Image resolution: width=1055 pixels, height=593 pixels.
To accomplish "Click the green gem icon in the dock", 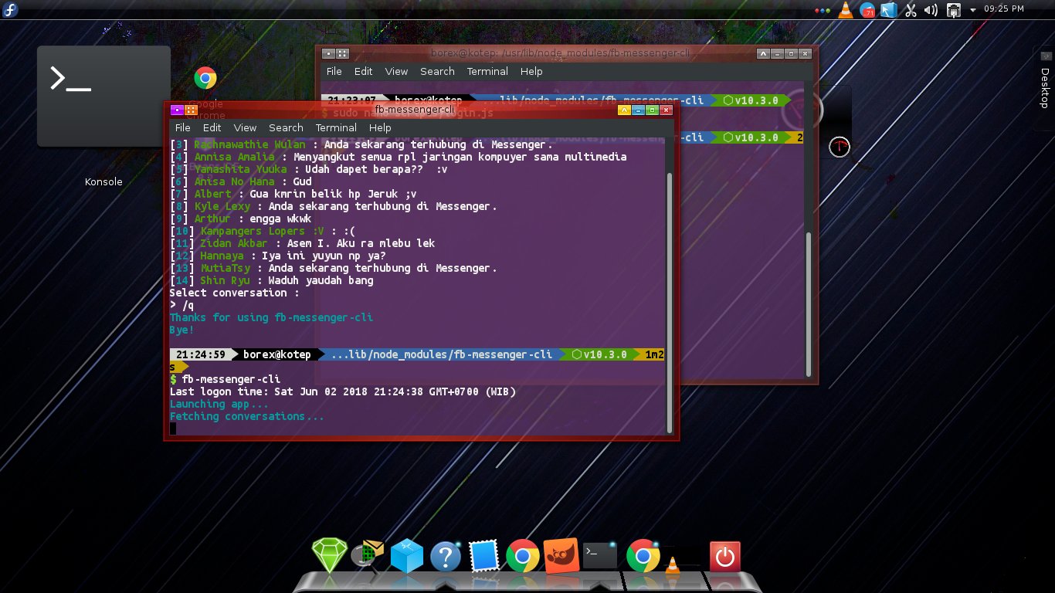I will [x=330, y=554].
